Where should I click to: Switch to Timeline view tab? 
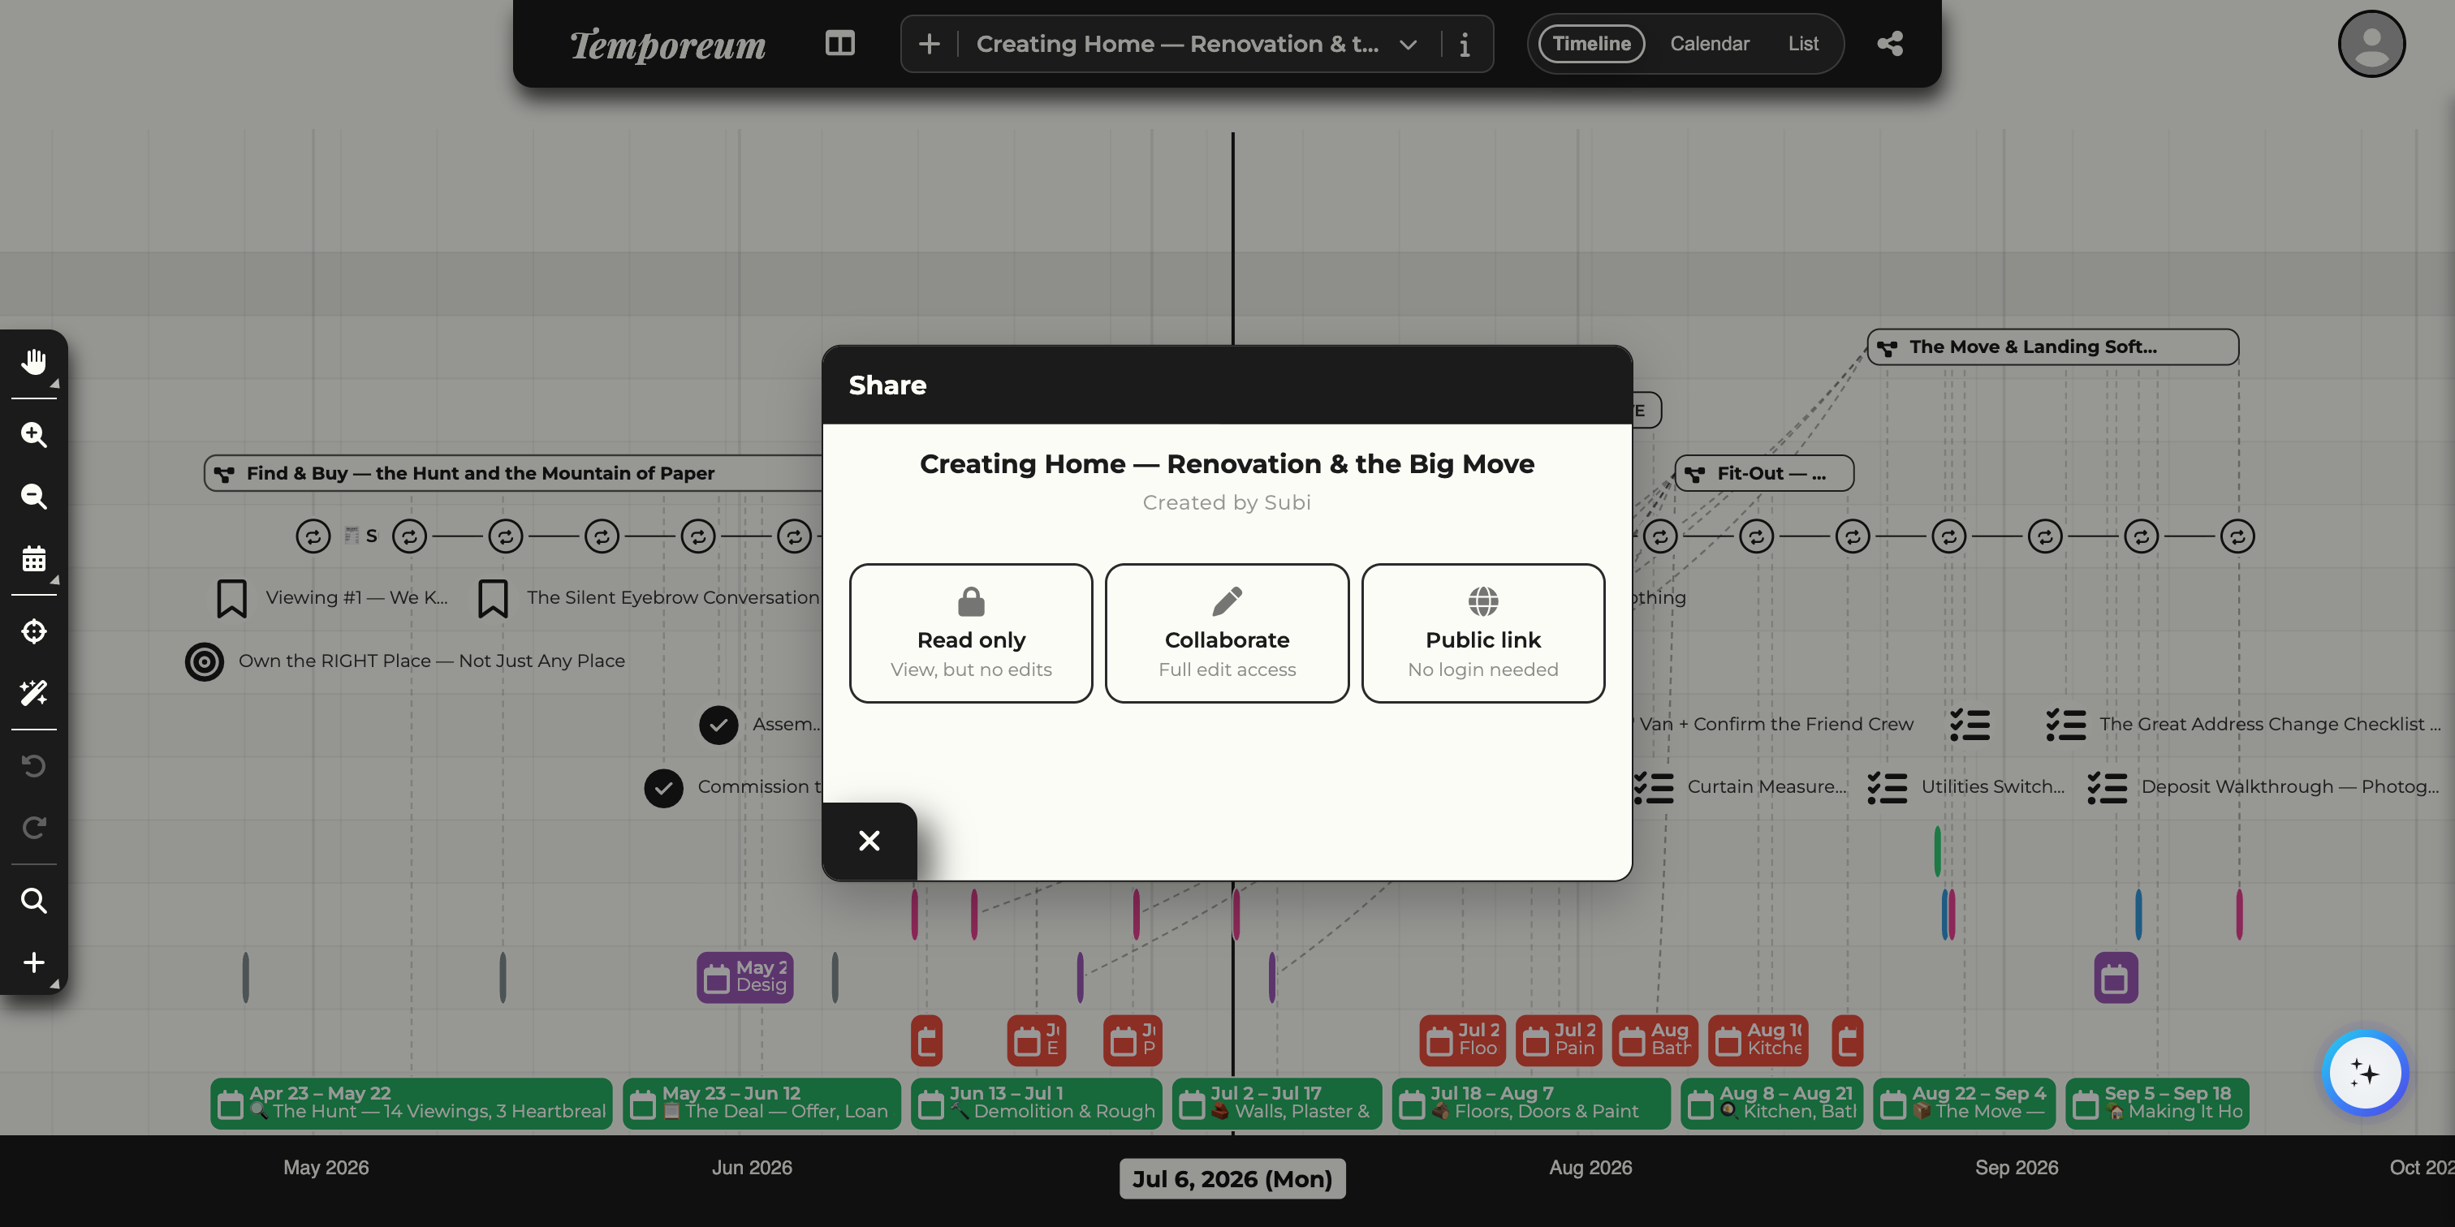pyautogui.click(x=1591, y=44)
